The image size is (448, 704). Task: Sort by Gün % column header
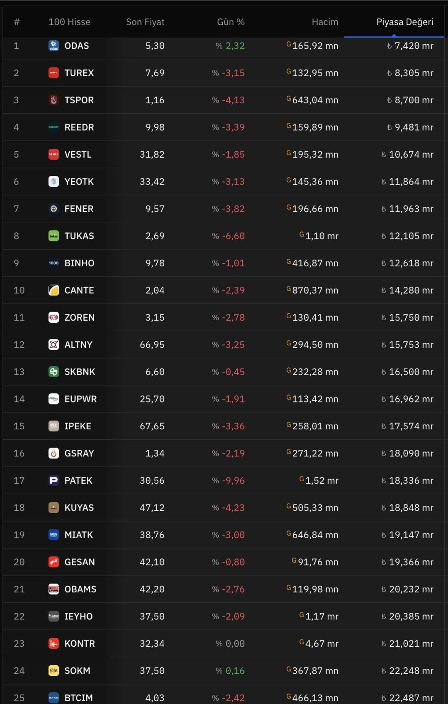(231, 22)
